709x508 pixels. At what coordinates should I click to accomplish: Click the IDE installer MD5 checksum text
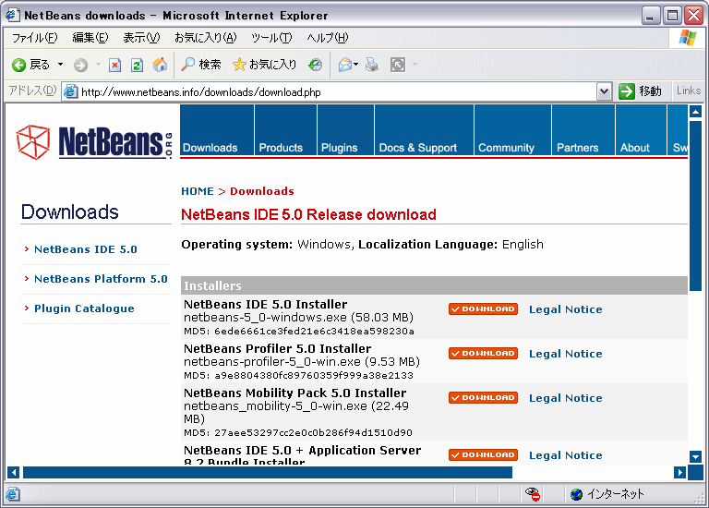pyautogui.click(x=299, y=332)
